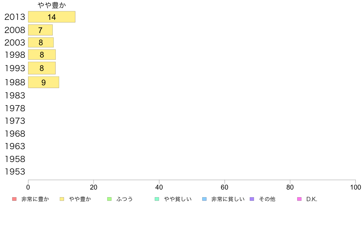Click the 100 tick on x-axis
The width and height of the screenshot is (364, 225).
pos(355,187)
